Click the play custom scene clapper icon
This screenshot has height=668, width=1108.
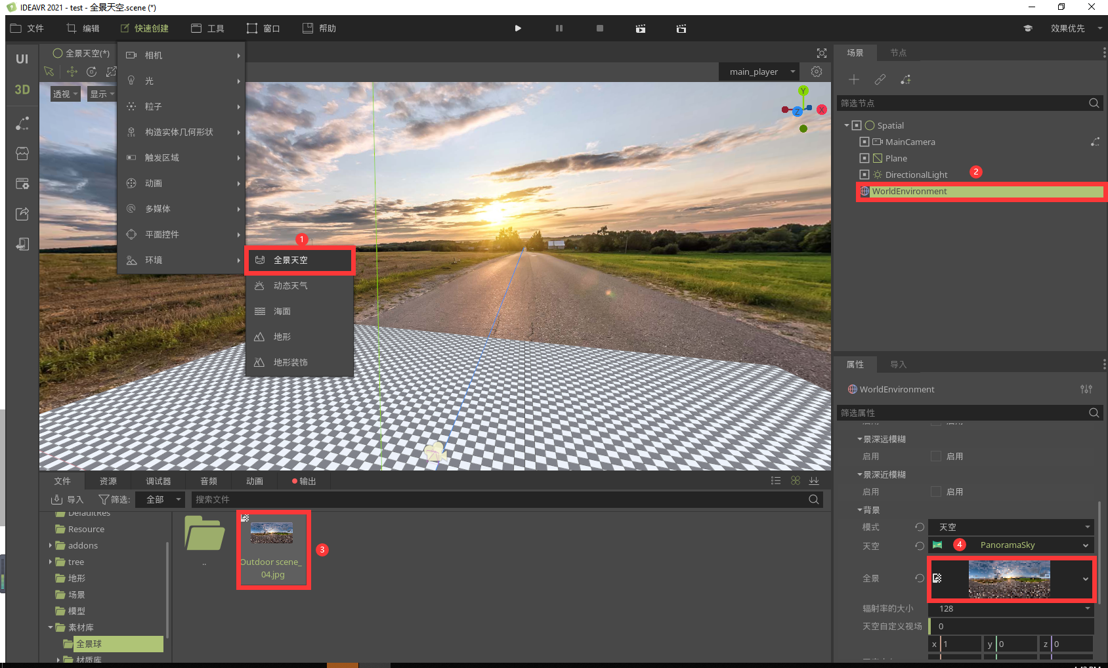(681, 28)
